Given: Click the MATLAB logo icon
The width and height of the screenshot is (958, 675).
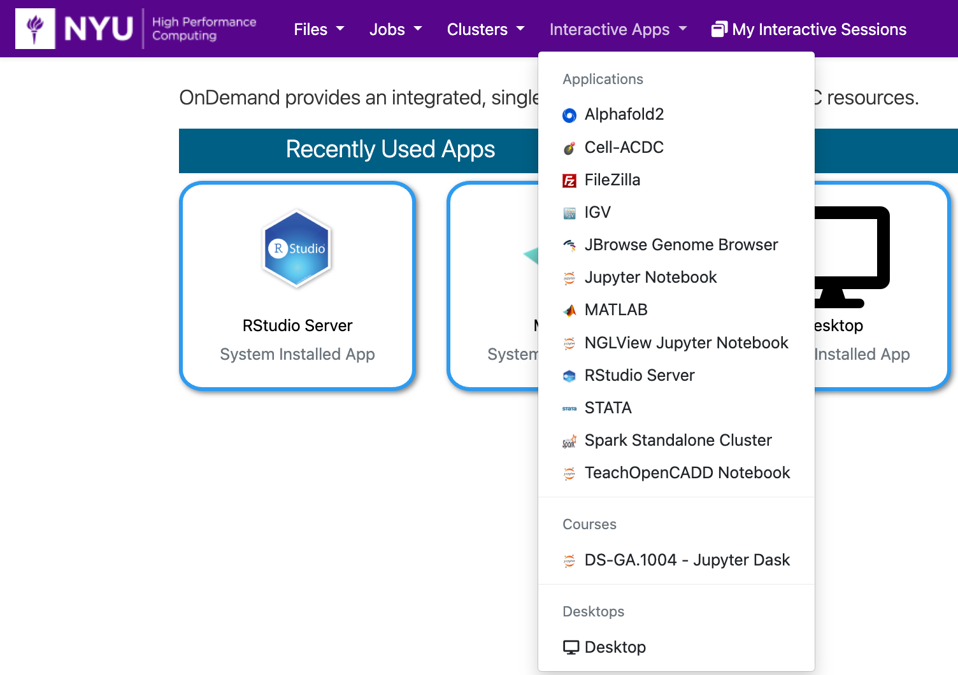Looking at the screenshot, I should click(569, 310).
